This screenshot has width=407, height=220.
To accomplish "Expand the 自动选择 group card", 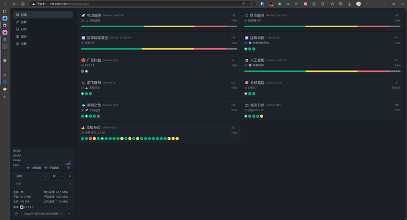I will point(322,20).
